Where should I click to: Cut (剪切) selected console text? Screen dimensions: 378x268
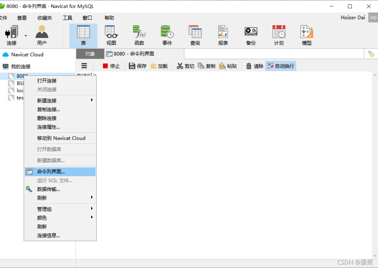(185, 66)
